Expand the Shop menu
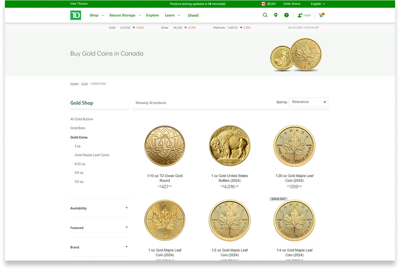 pos(97,15)
